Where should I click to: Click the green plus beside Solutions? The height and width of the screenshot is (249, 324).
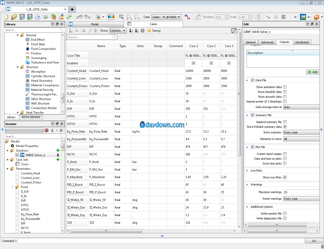58,150
